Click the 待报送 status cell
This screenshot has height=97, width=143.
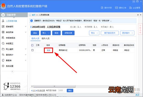pyautogui.click(x=115, y=50)
